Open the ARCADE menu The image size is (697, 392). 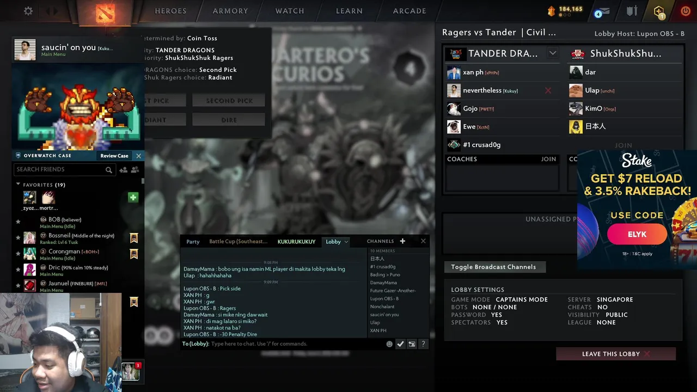(x=409, y=11)
